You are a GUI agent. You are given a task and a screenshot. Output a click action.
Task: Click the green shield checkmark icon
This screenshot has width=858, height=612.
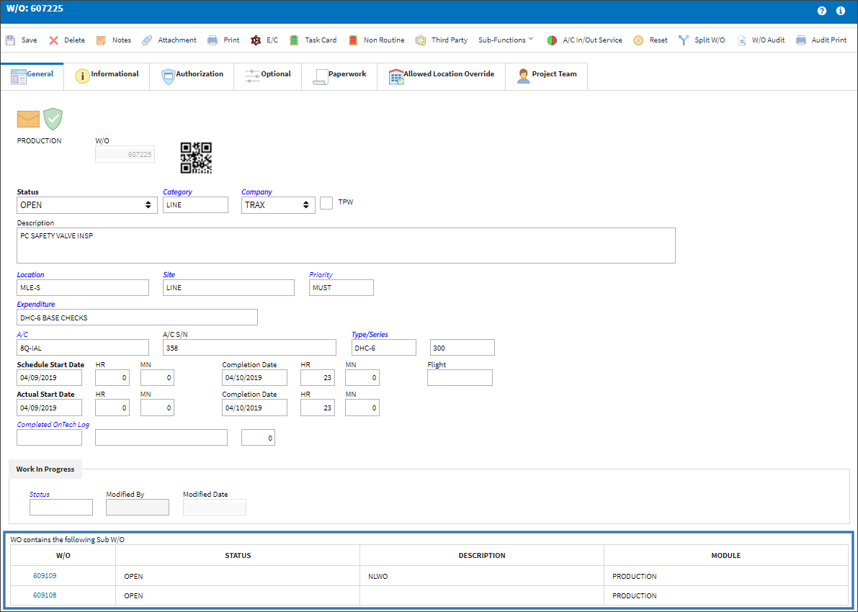[x=53, y=119]
